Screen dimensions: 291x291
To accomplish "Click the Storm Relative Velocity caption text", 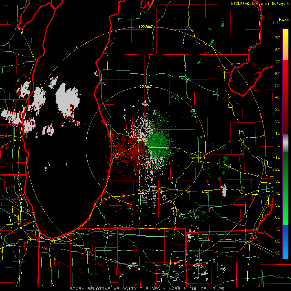I will tap(147, 289).
